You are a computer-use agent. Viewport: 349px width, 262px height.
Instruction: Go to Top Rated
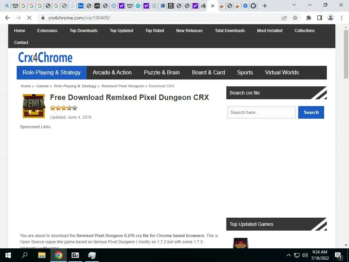154,30
